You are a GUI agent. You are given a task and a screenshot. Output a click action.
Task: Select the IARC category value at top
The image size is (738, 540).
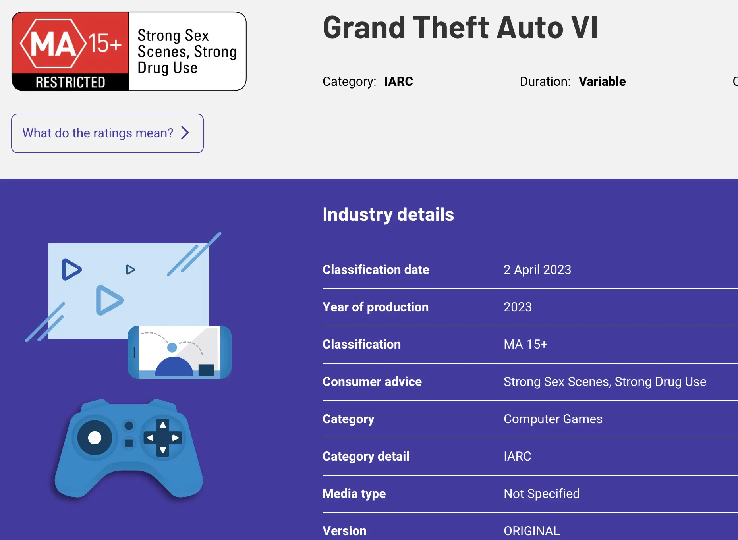(399, 81)
